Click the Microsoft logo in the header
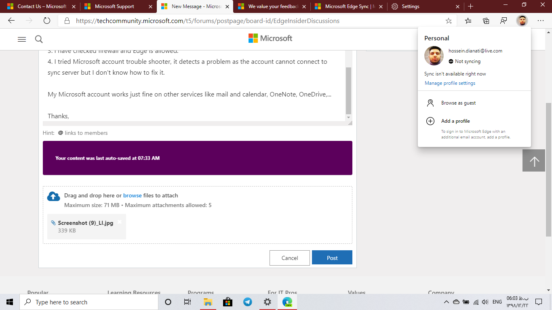Viewport: 552px width, 310px height. (270, 38)
